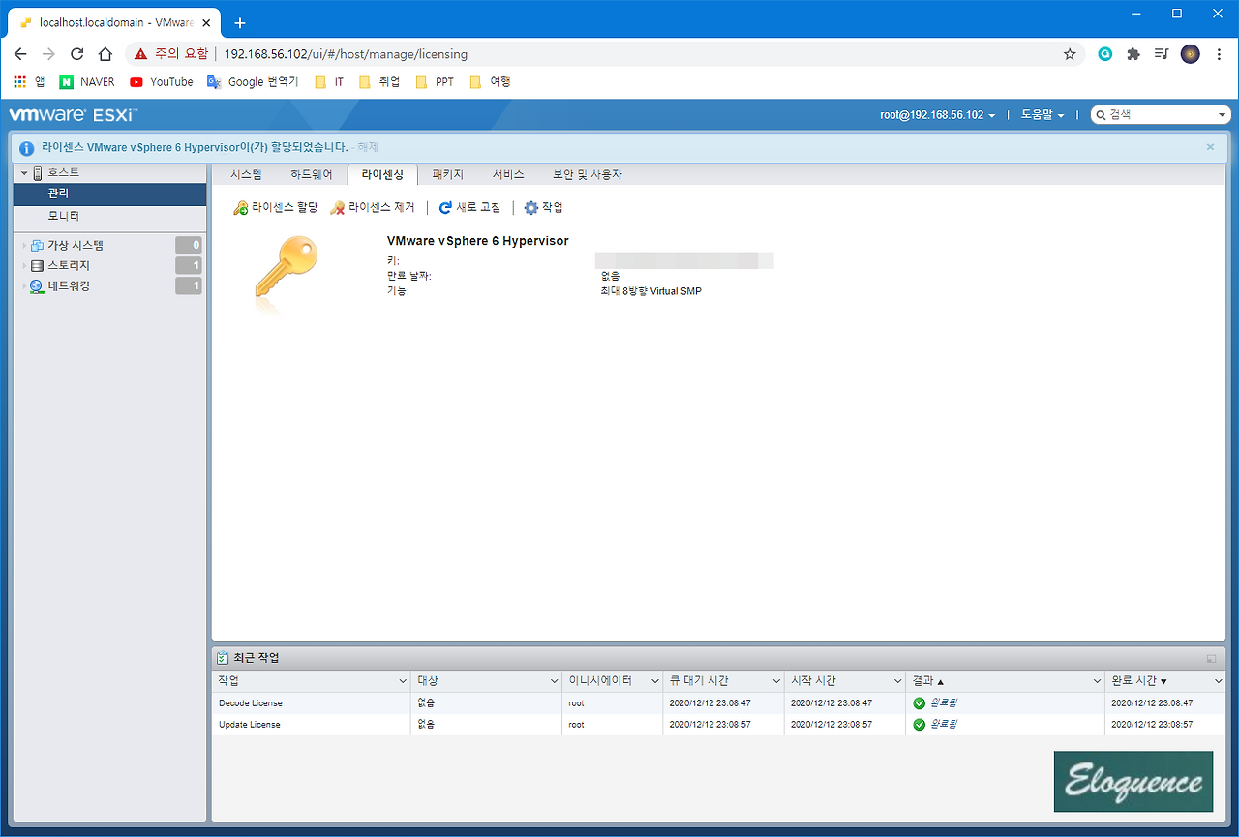Minimize the Recent Tasks panel
Screen dimensions: 1239x837
tap(1211, 659)
